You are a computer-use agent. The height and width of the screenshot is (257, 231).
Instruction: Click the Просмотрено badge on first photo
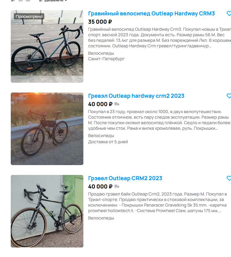click(x=29, y=16)
